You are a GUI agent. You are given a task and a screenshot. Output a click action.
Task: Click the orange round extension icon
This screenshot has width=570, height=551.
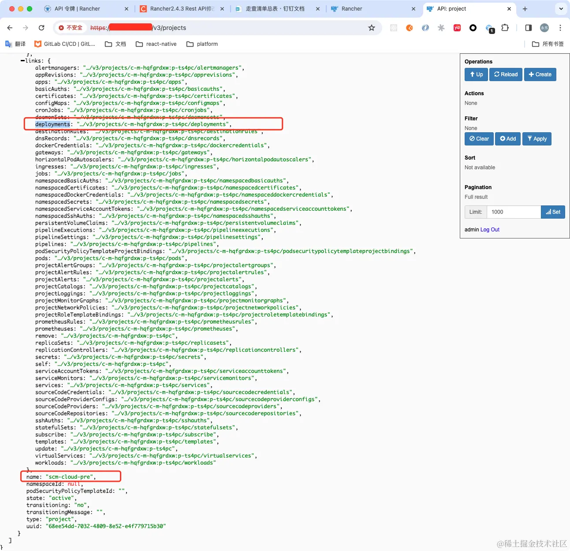[x=410, y=28]
